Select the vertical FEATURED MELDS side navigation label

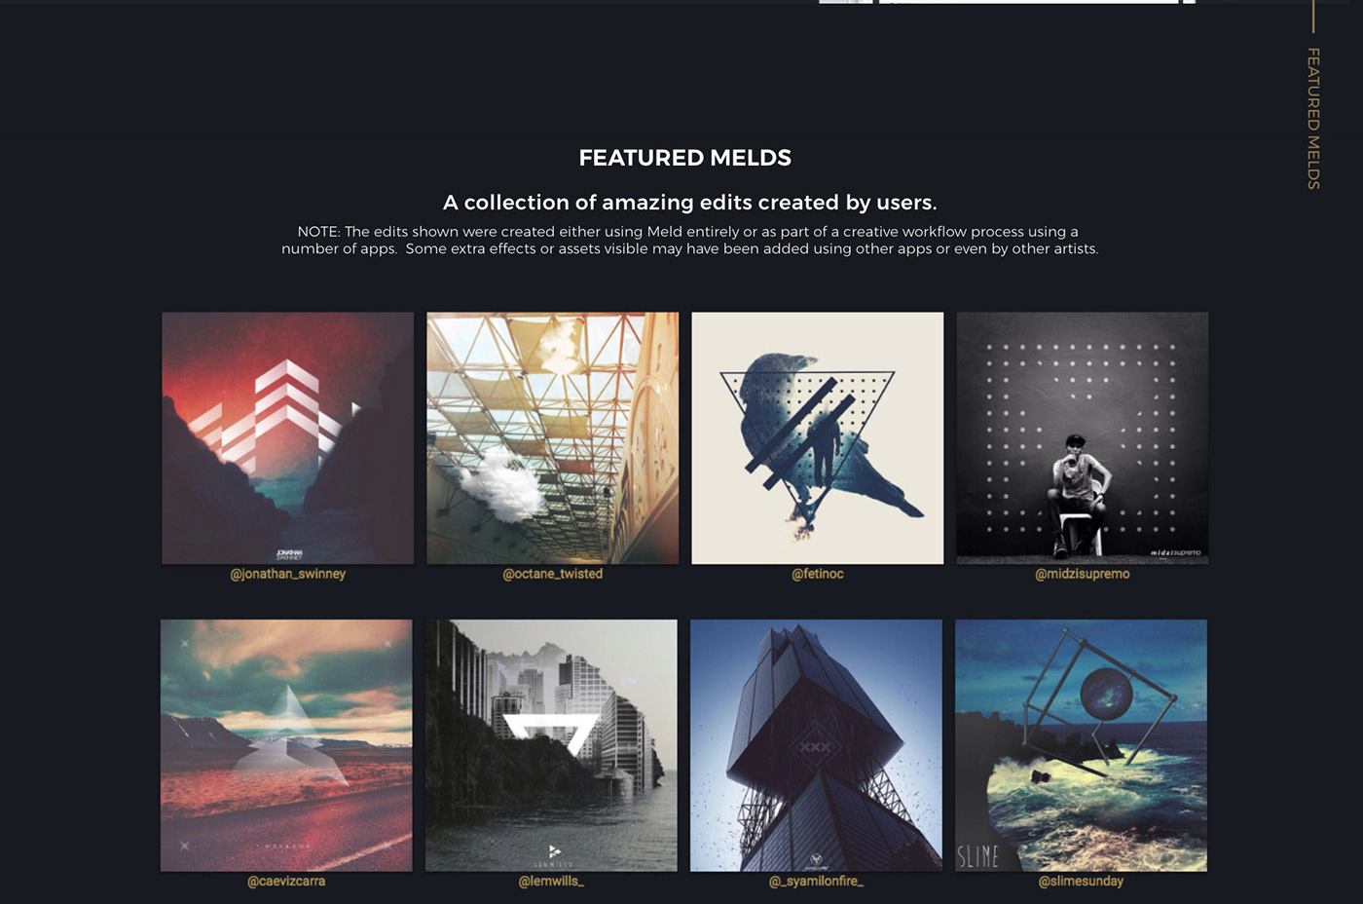[x=1313, y=118]
